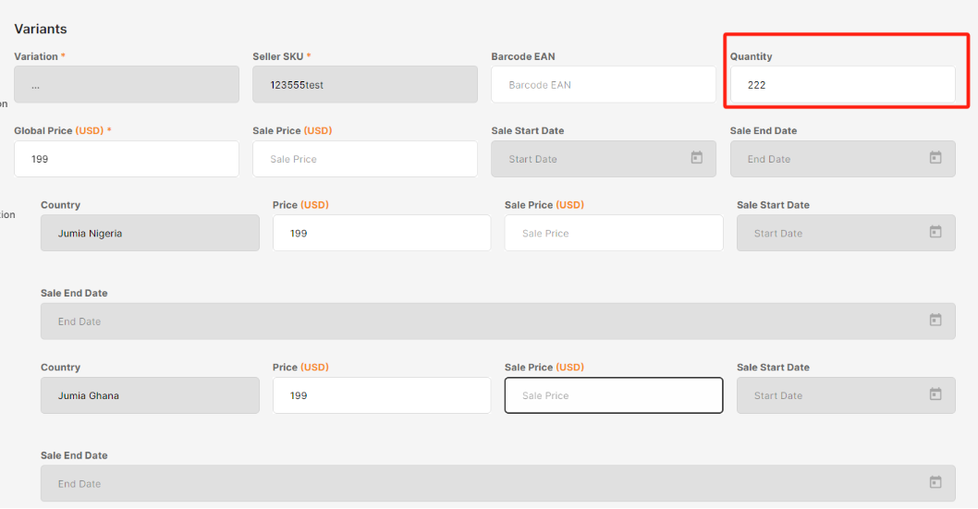The image size is (978, 509).
Task: Open calendar icon for Jumia Ghana Sale Start Date
Action: tap(935, 394)
